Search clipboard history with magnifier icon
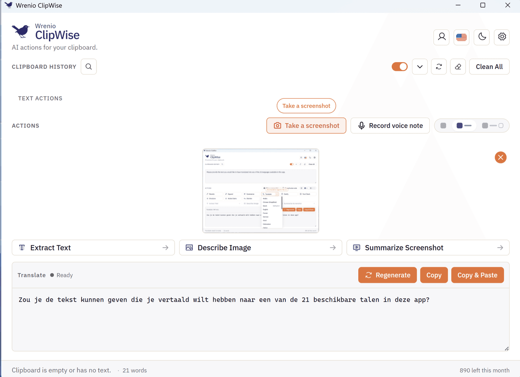 coord(89,67)
